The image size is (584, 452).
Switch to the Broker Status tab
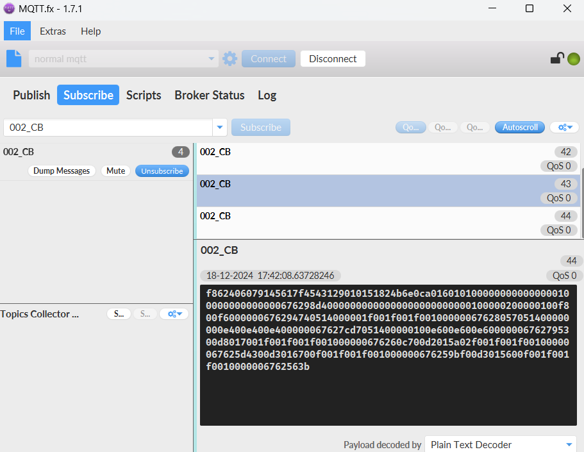[210, 95]
